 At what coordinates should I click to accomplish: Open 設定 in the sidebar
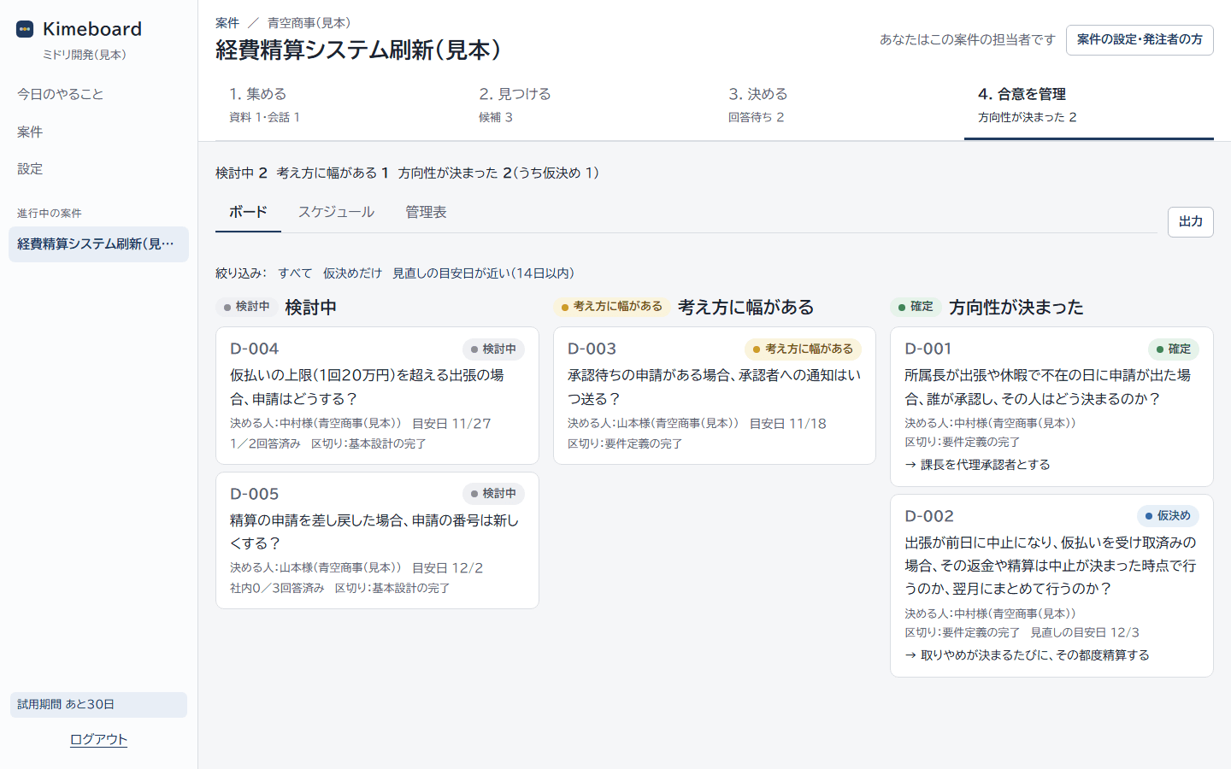[30, 169]
